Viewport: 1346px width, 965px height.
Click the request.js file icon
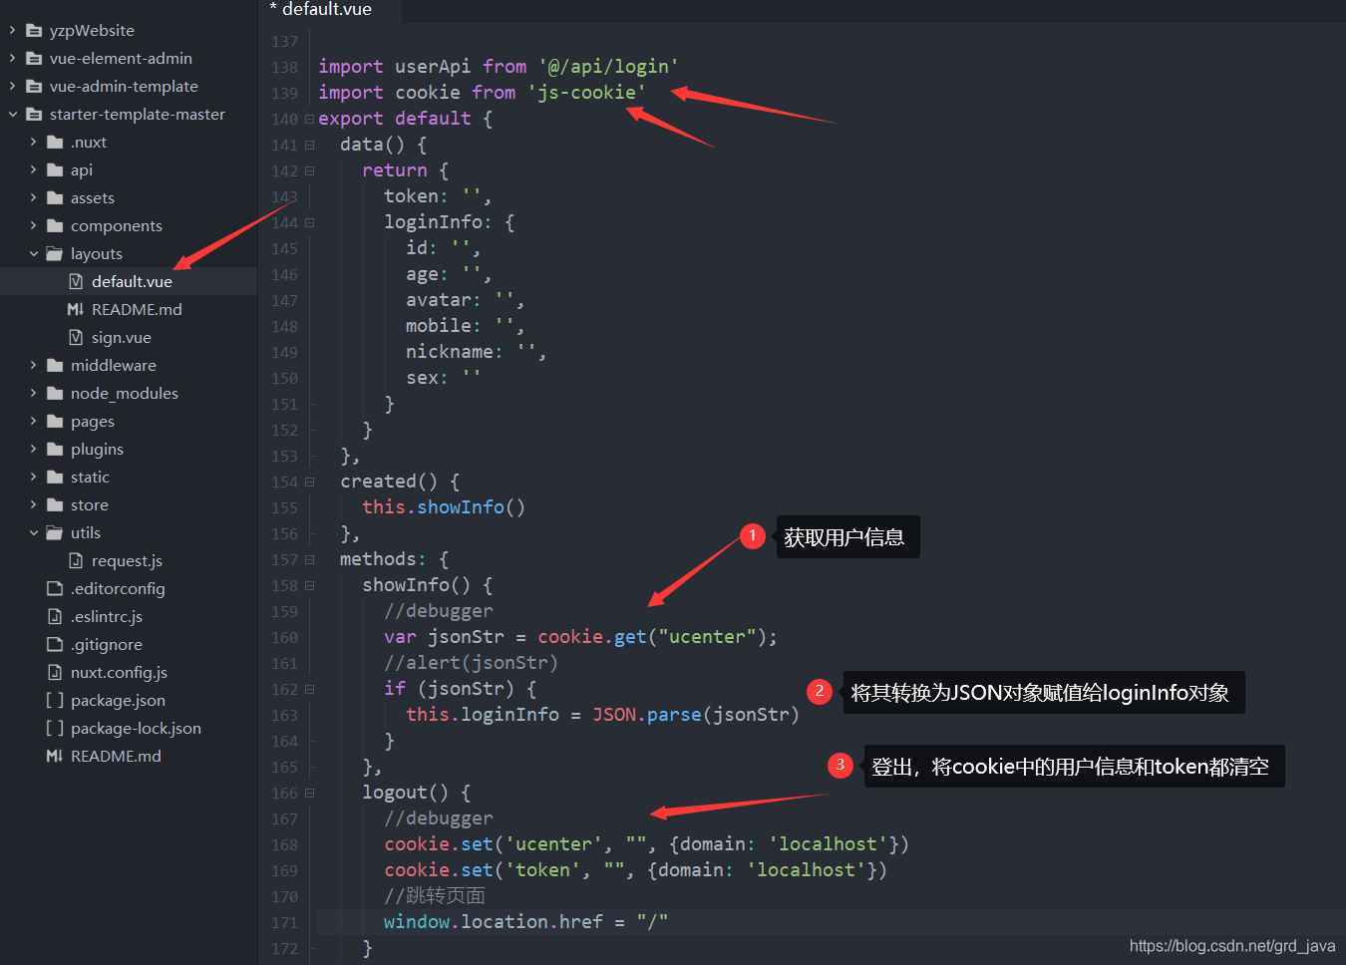pyautogui.click(x=76, y=560)
